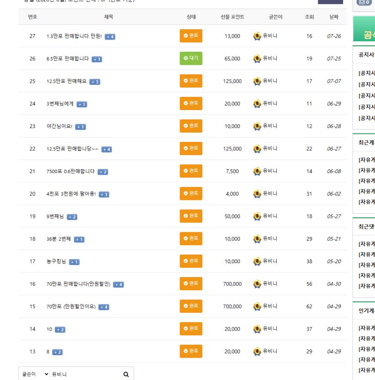Click the +2 comment badge on row 21
The width and height of the screenshot is (375, 380).
click(103, 172)
